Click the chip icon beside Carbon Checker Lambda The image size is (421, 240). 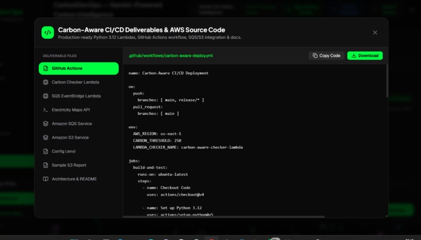pos(45,82)
